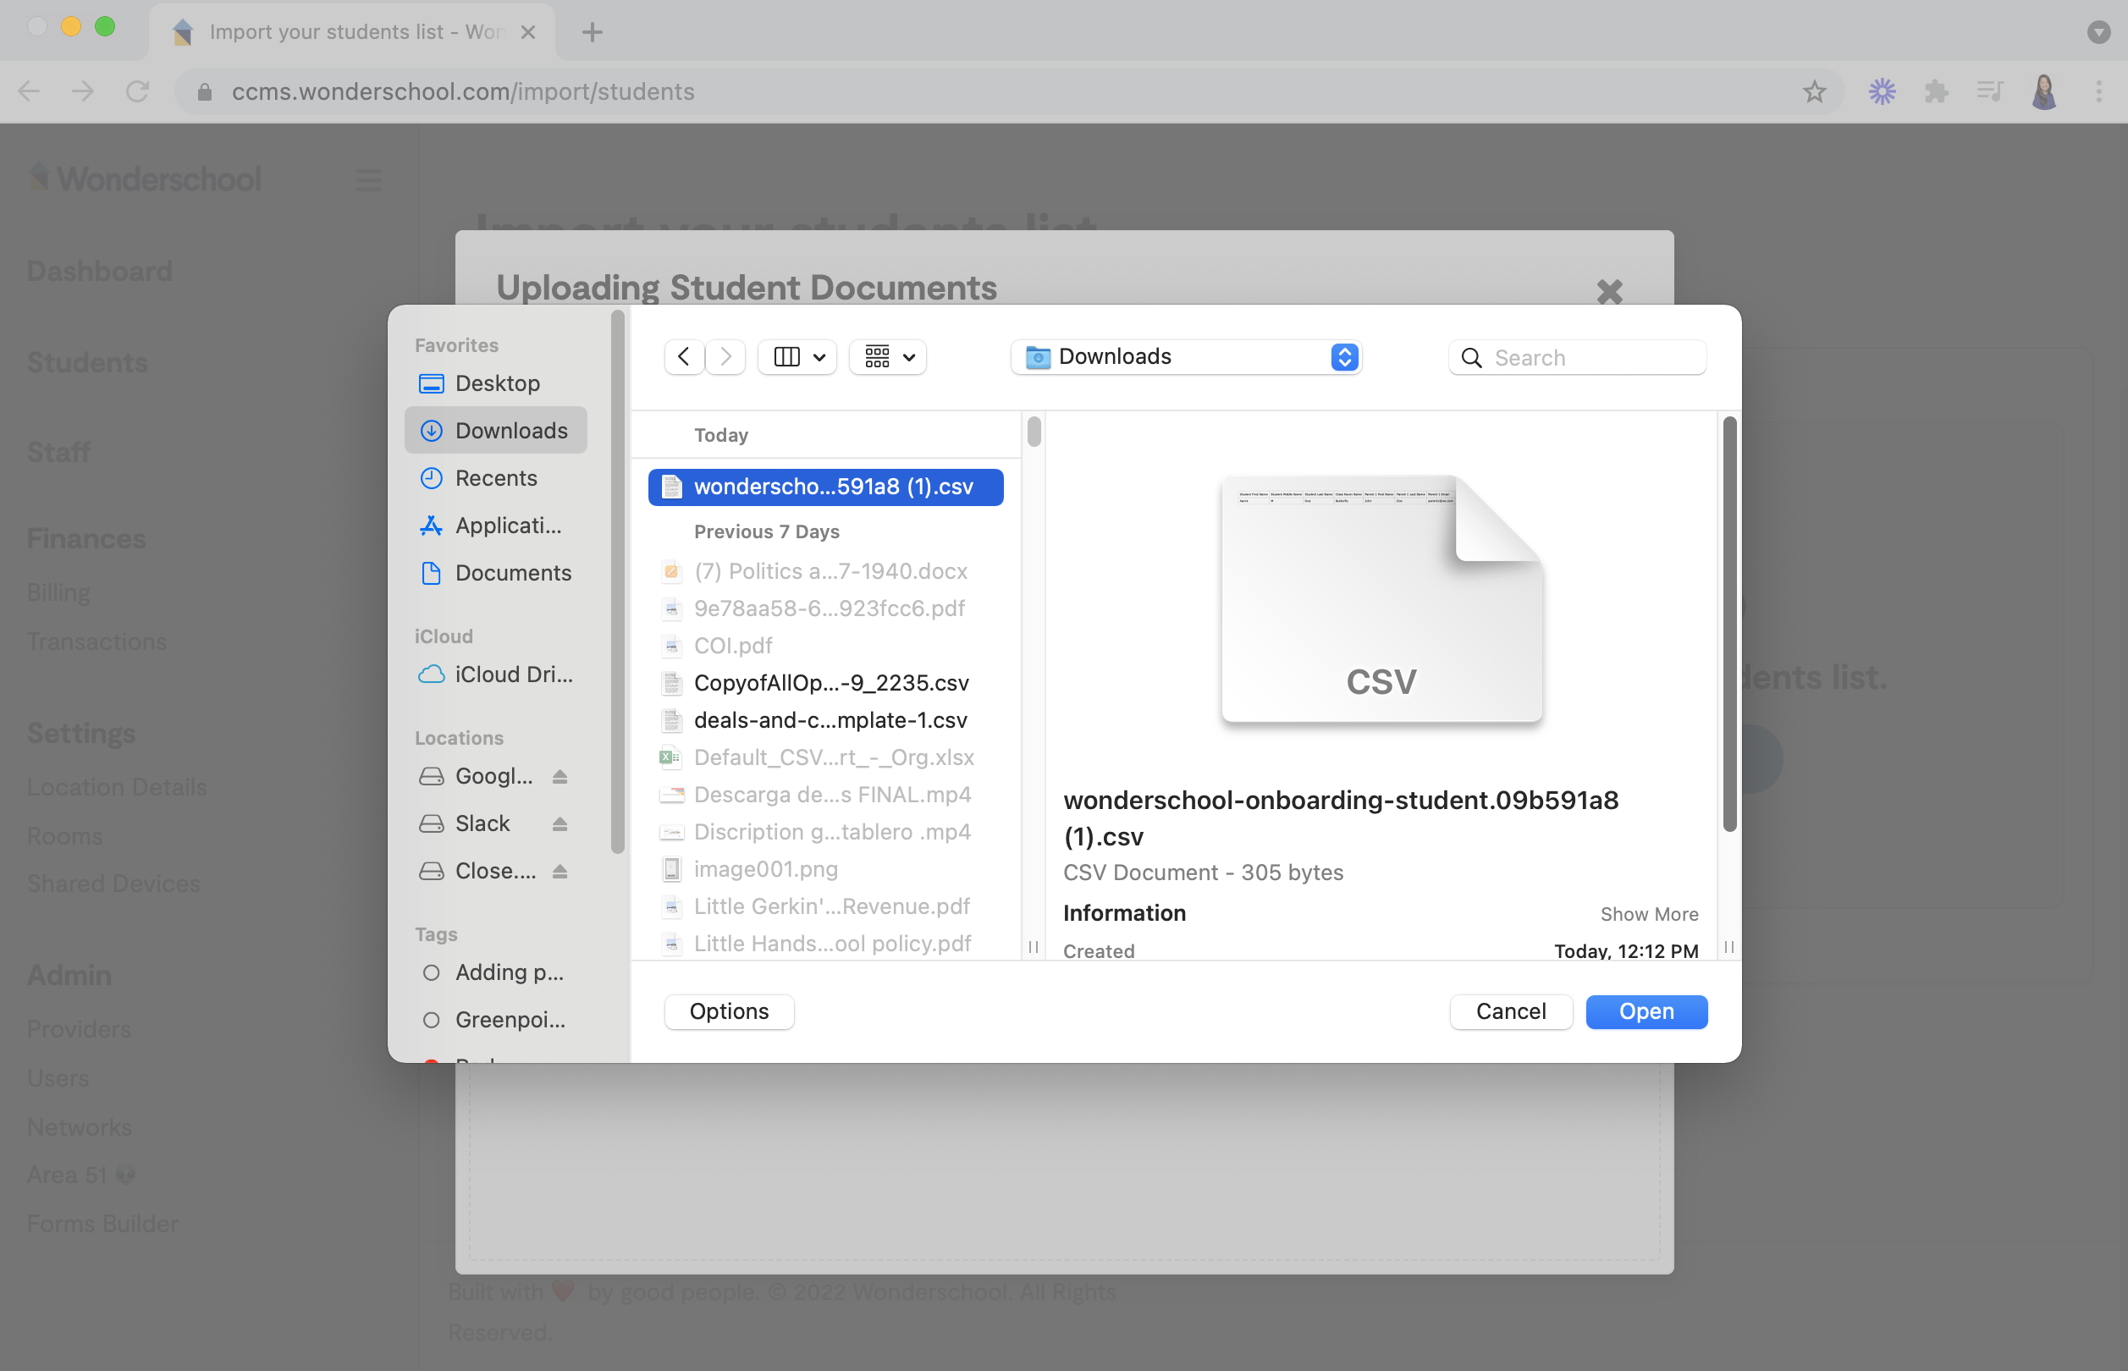Open Rooms in Wonderschool sidebar
Screen dimensions: 2128x1371
65,836
